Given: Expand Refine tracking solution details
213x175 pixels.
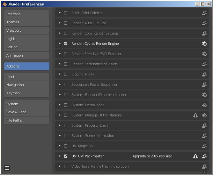Looking at the screenshot, I should [x=60, y=166].
